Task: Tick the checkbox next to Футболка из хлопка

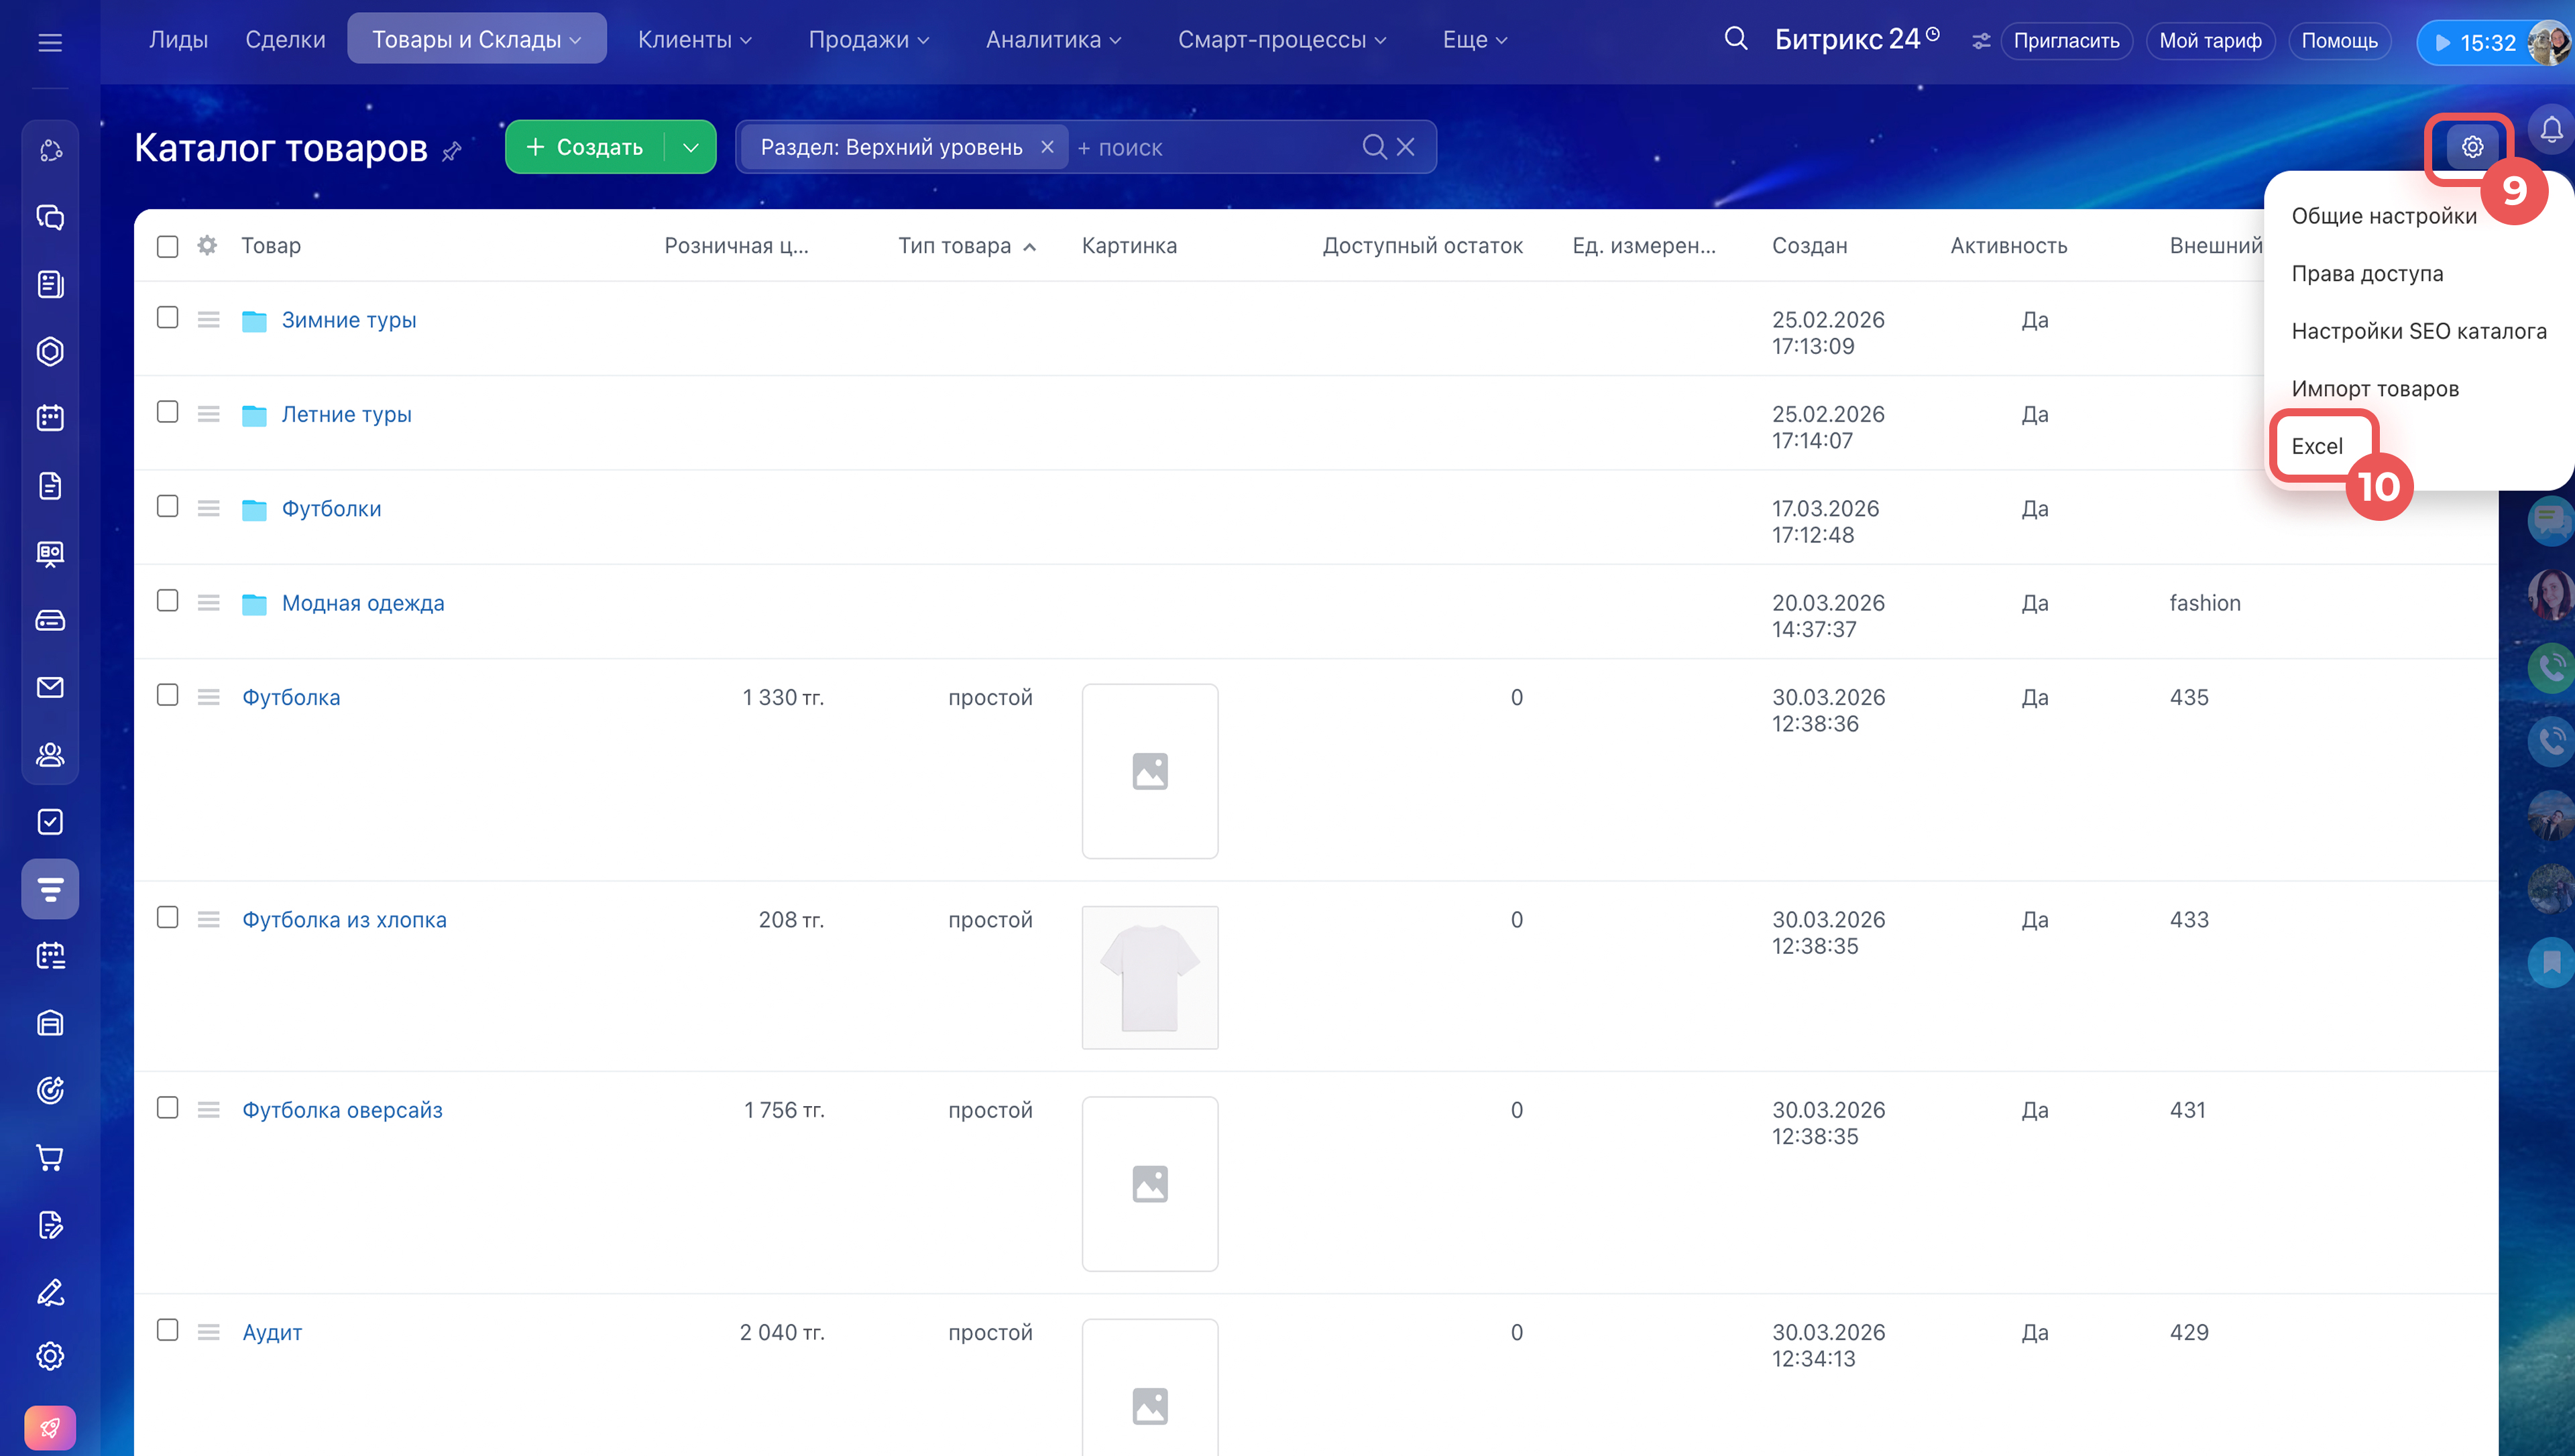Action: (x=168, y=917)
